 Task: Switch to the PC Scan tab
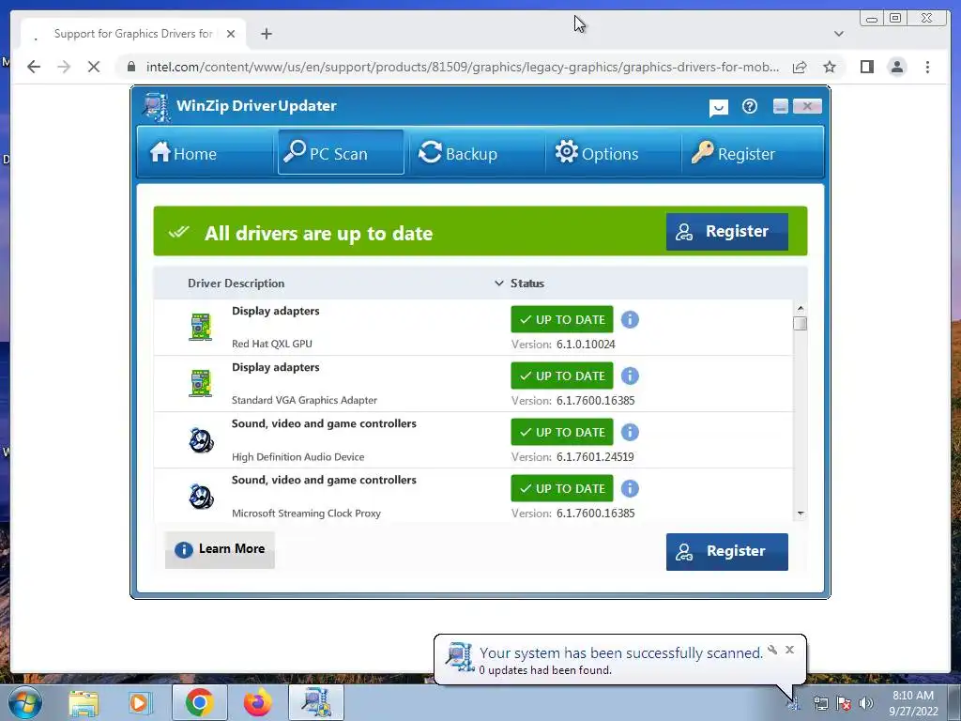[340, 153]
